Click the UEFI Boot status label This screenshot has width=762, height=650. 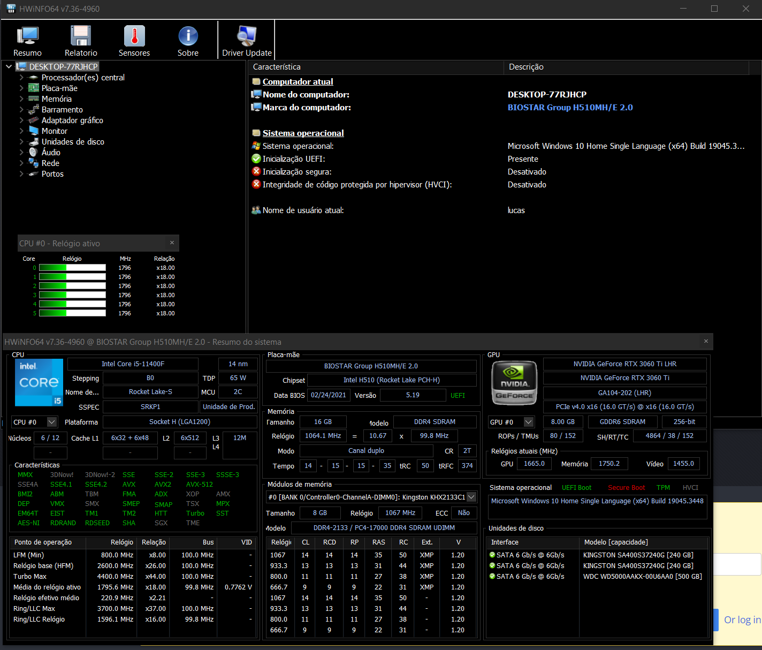pyautogui.click(x=576, y=488)
